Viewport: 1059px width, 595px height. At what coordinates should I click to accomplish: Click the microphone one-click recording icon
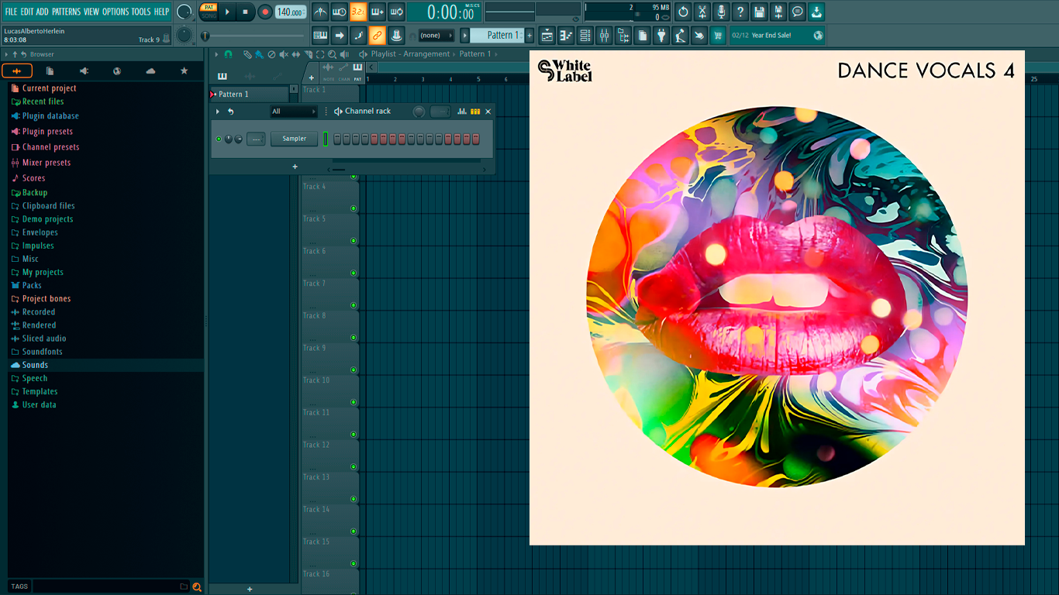click(x=721, y=12)
